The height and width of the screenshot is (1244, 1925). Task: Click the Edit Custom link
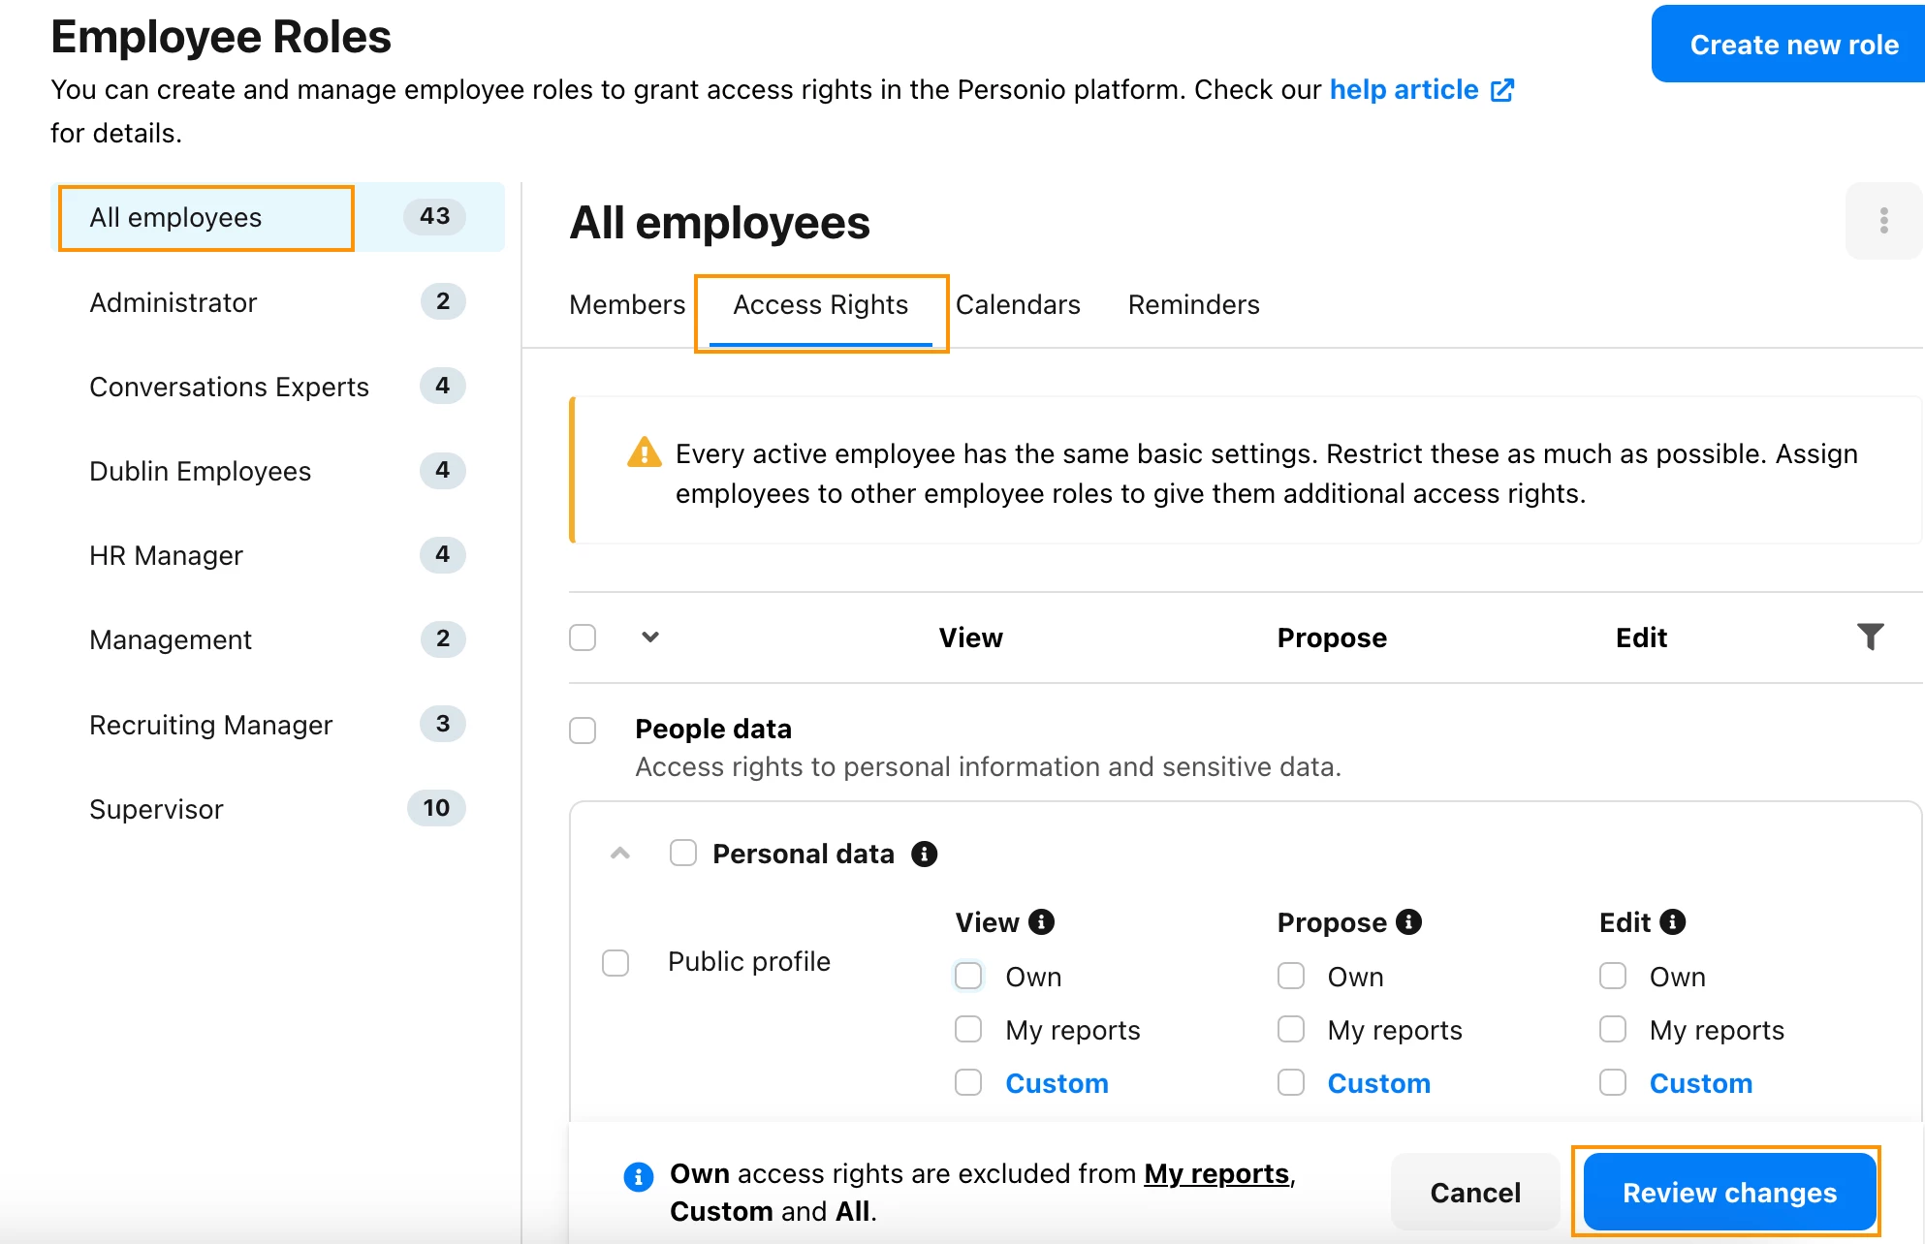(1701, 1083)
